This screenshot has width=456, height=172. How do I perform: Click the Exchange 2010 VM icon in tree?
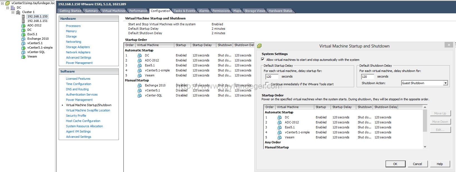pos(23,39)
